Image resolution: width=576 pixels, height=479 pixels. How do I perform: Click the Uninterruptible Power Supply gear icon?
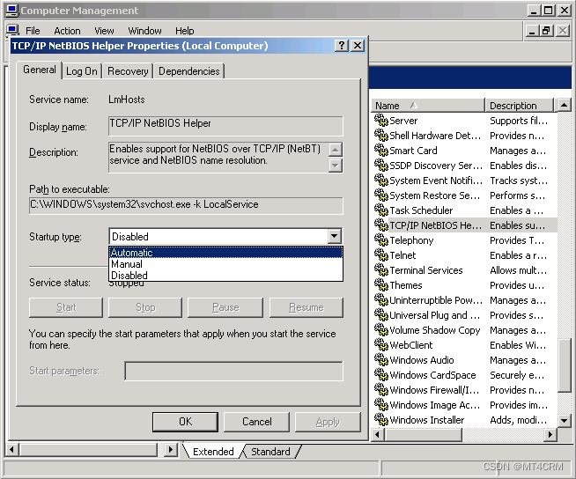tap(381, 299)
